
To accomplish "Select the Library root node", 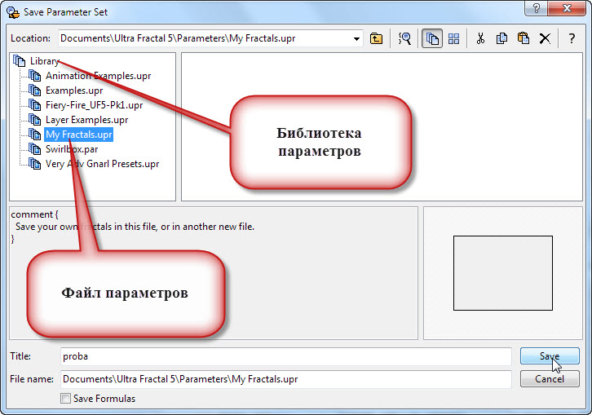I will 44,61.
